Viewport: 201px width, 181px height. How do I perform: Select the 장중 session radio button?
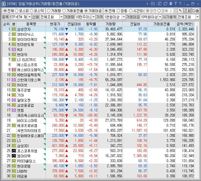118,11
